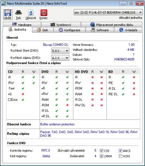Click the Tisk button label
This screenshot has width=145, height=166.
coord(19,18)
